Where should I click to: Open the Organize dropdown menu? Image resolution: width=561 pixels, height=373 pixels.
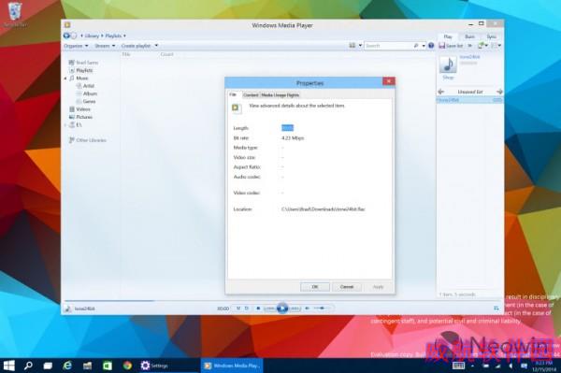point(76,46)
